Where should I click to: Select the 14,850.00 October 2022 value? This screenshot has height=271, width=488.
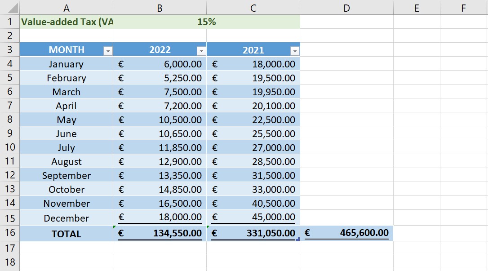[160, 189]
